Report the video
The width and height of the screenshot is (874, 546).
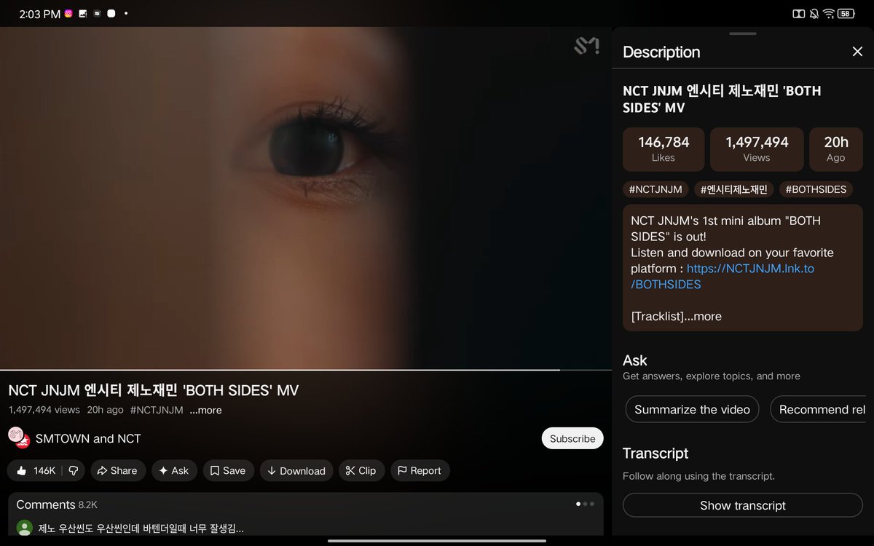[x=420, y=471]
